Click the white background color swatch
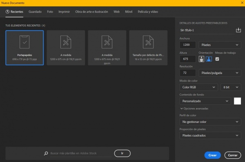The height and width of the screenshot is (162, 245). (237, 101)
